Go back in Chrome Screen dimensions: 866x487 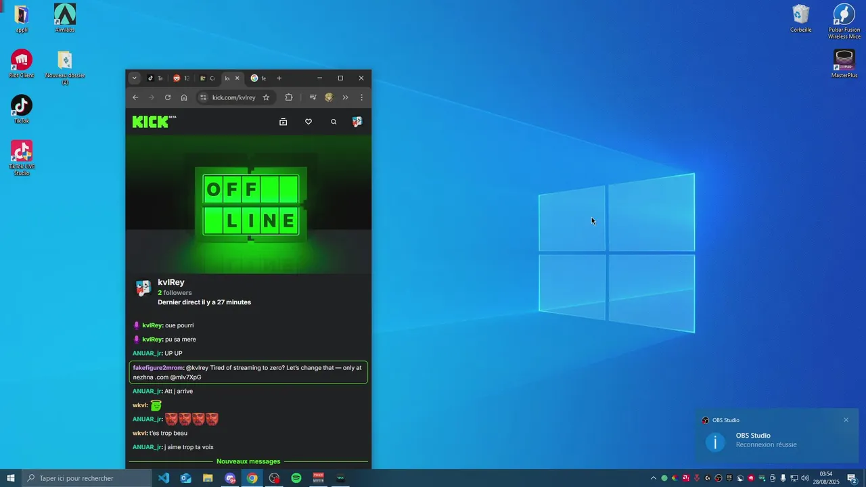(135, 97)
